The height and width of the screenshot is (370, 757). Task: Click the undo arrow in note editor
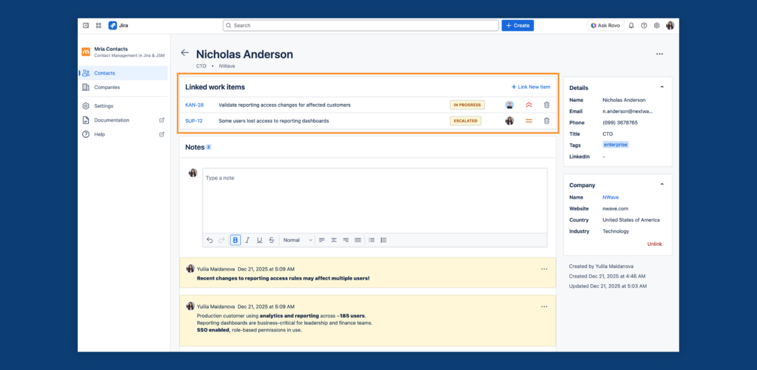coord(209,240)
